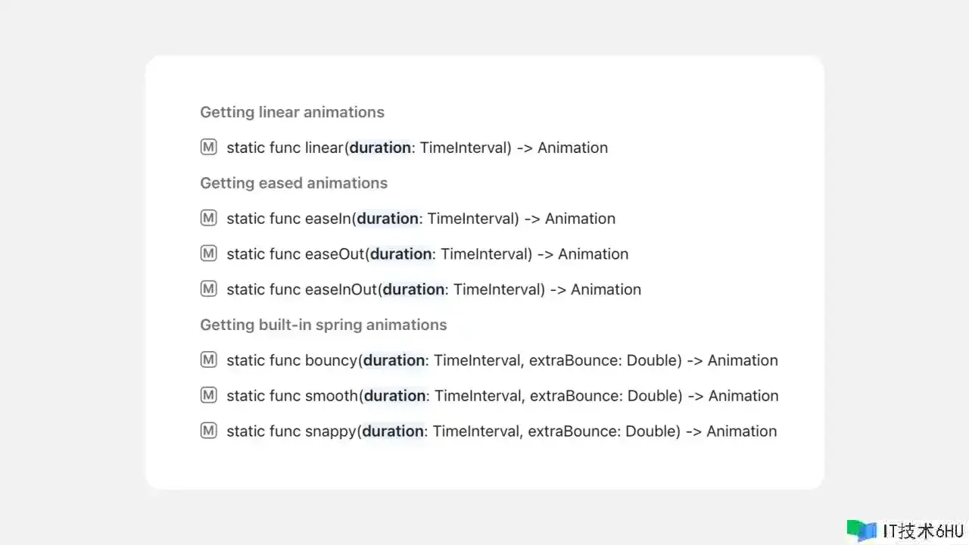
Task: Open the static func easeInOut declaration
Action: (434, 289)
